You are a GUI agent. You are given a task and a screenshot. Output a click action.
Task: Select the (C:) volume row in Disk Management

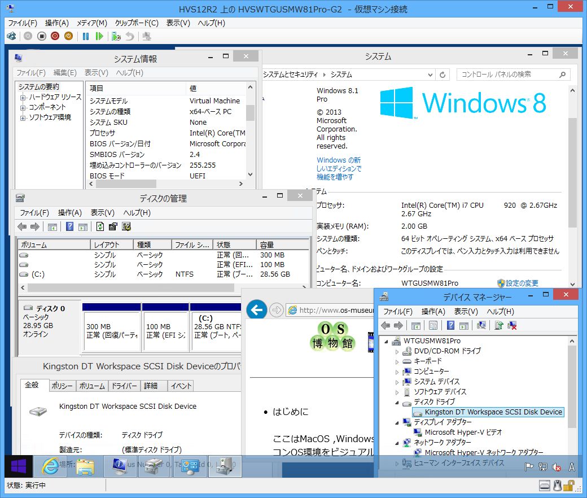[164, 274]
